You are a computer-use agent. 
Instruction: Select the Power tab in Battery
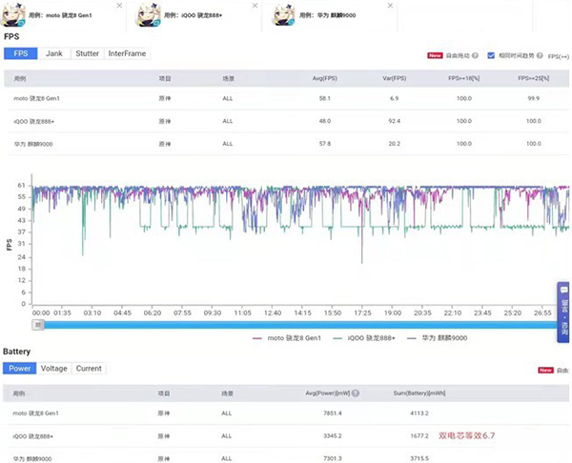20,369
